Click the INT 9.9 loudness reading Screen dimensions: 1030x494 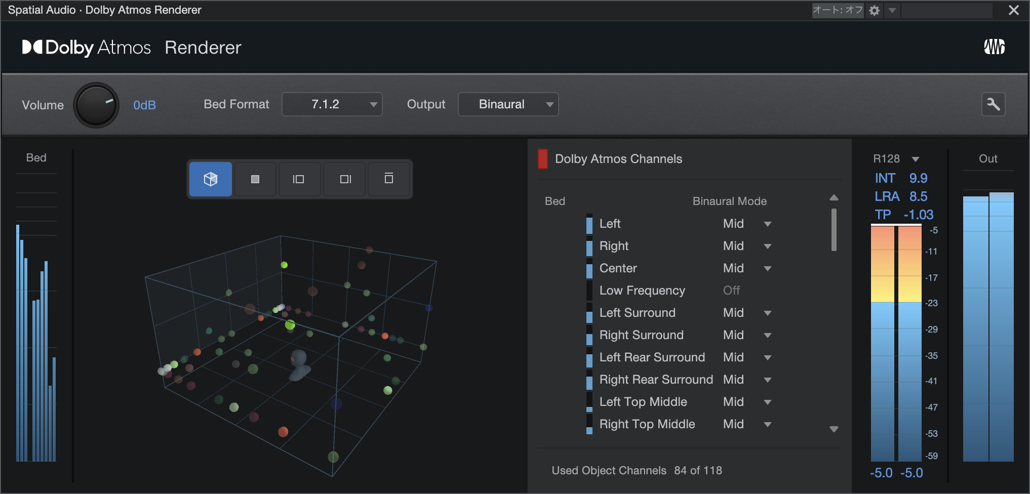tap(901, 178)
